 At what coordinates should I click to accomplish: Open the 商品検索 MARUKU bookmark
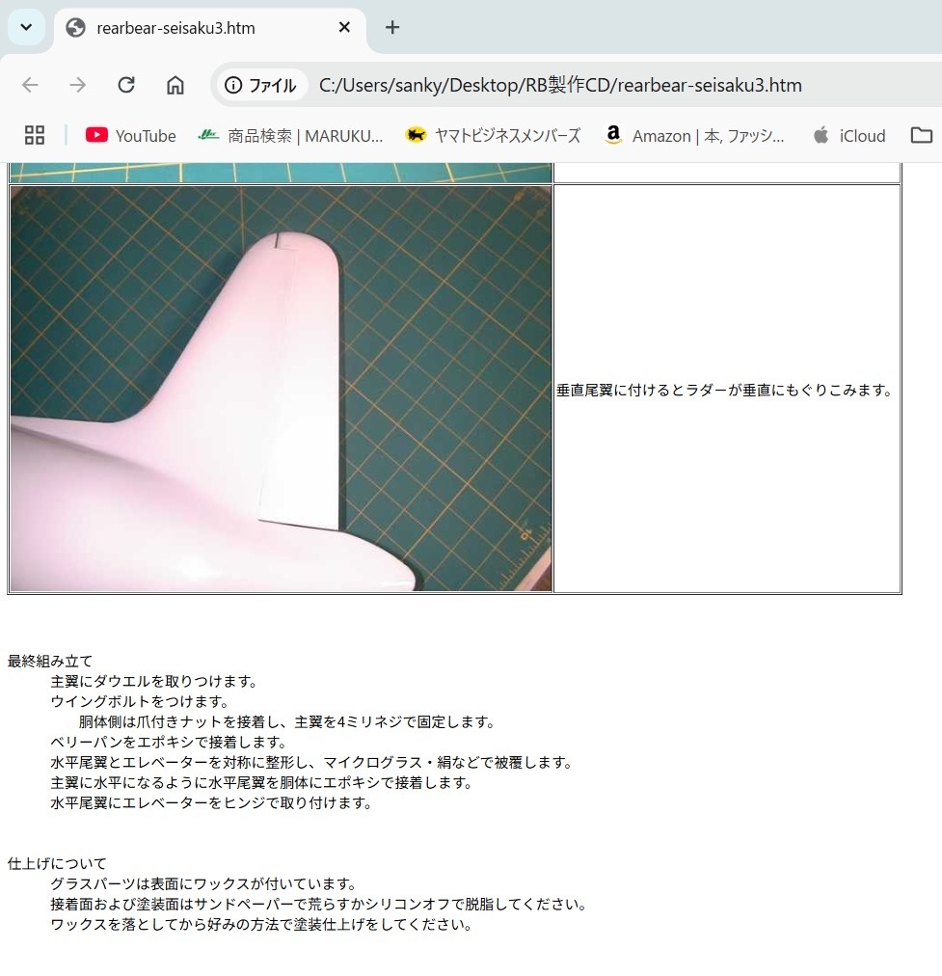[x=290, y=136]
